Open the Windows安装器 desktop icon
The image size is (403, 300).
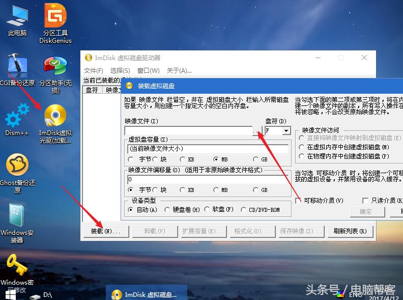[17, 223]
